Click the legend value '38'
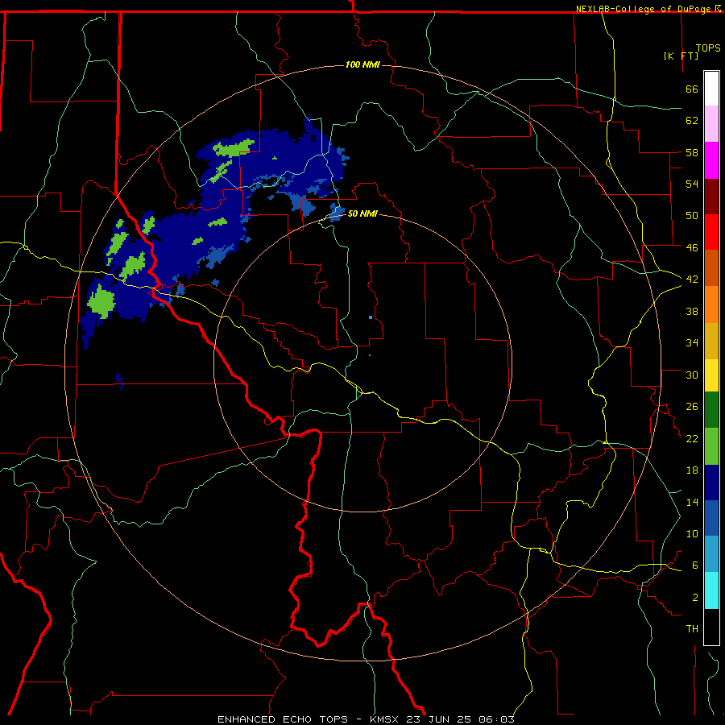 tap(692, 311)
